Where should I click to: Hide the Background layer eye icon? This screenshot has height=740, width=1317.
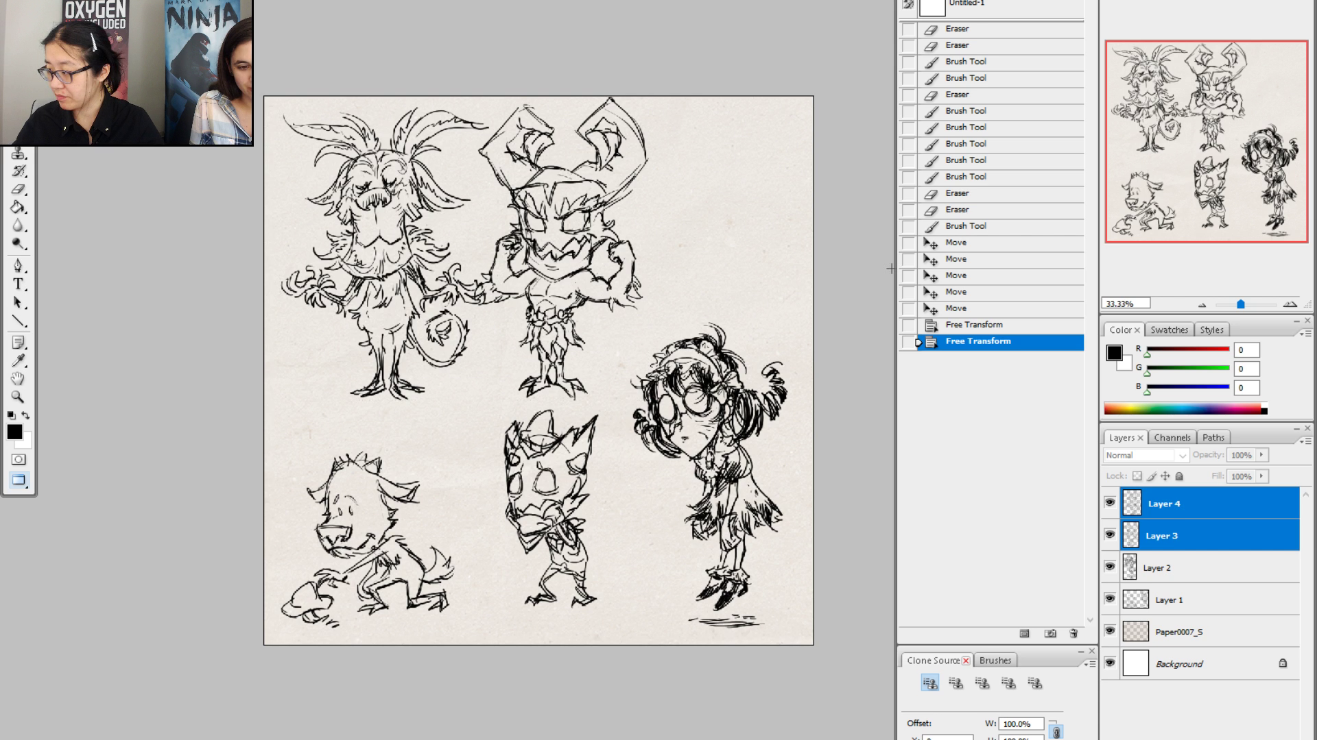[1110, 663]
